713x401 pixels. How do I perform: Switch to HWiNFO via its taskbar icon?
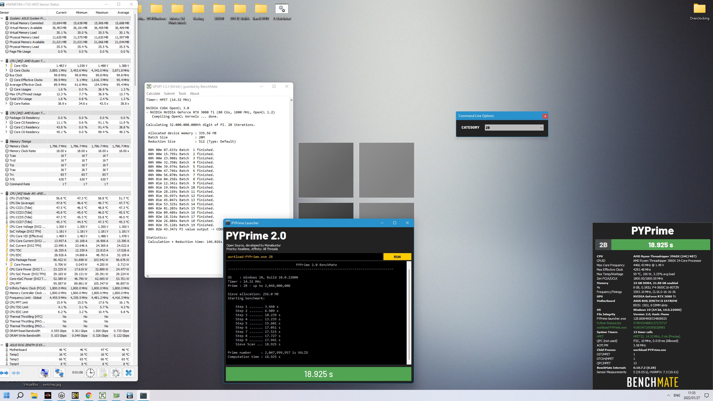point(130,395)
